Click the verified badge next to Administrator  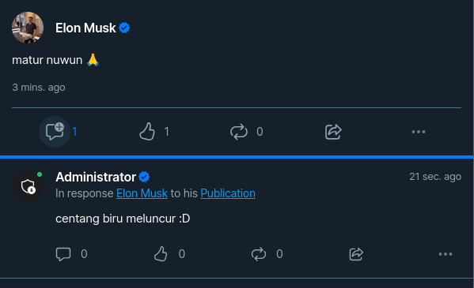pyautogui.click(x=144, y=177)
